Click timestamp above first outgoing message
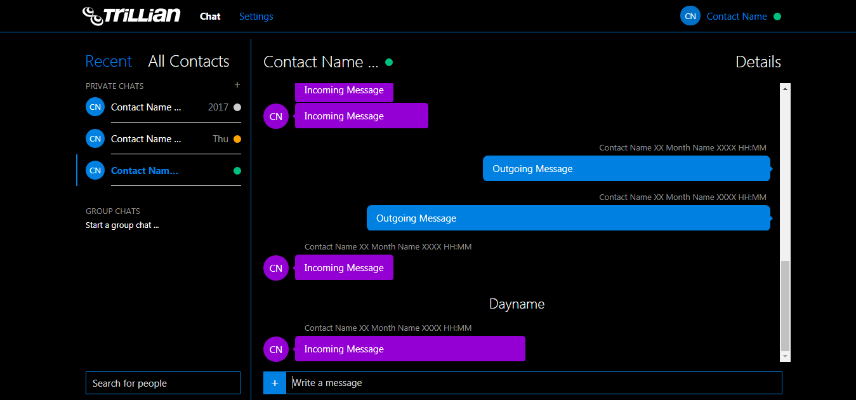Image resolution: width=856 pixels, height=400 pixels. (683, 147)
